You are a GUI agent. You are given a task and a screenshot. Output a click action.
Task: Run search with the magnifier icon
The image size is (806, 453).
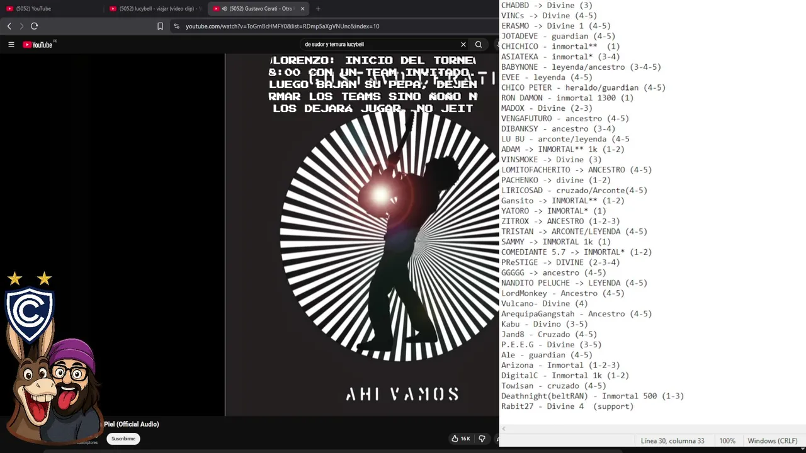pyautogui.click(x=479, y=44)
